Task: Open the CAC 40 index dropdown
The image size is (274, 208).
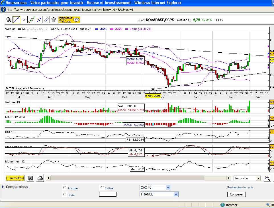Action: pos(168,188)
